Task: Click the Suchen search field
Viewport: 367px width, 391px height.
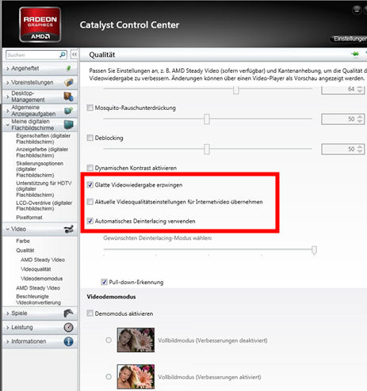Action: (32, 55)
